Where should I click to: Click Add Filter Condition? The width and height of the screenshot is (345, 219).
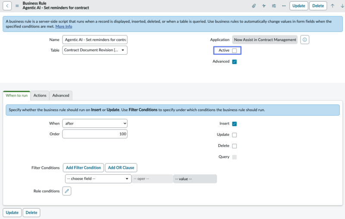(83, 168)
